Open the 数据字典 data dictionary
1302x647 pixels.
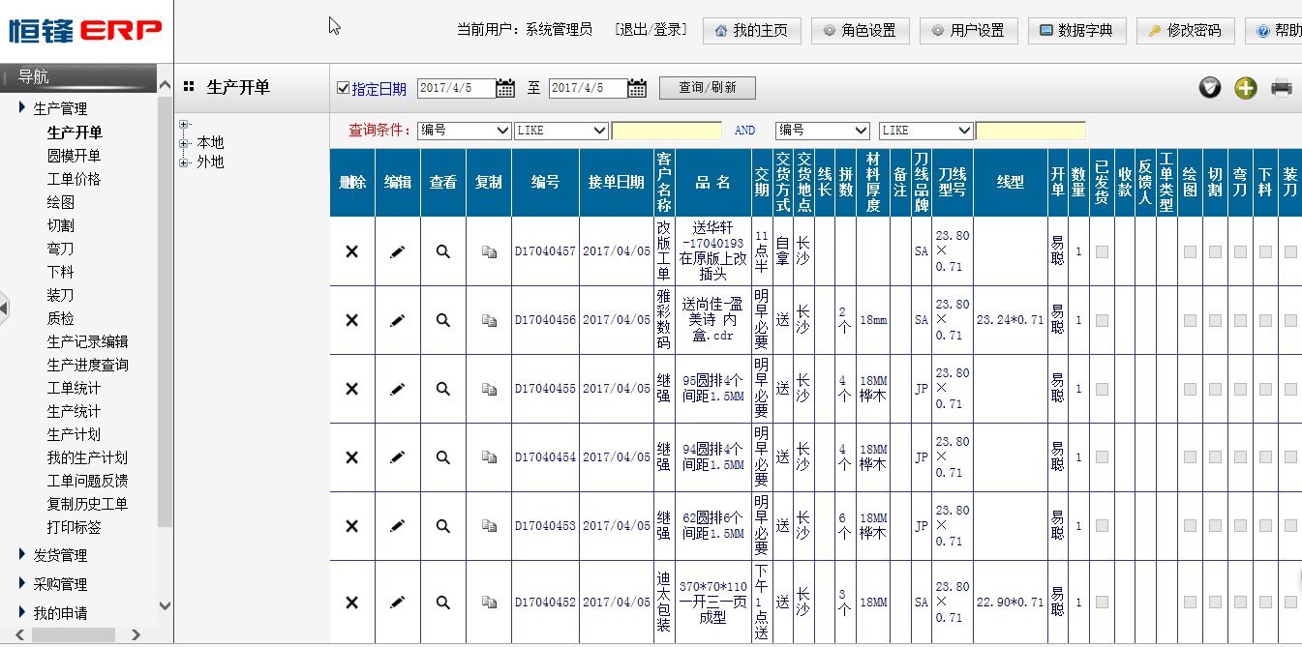coord(1077,30)
